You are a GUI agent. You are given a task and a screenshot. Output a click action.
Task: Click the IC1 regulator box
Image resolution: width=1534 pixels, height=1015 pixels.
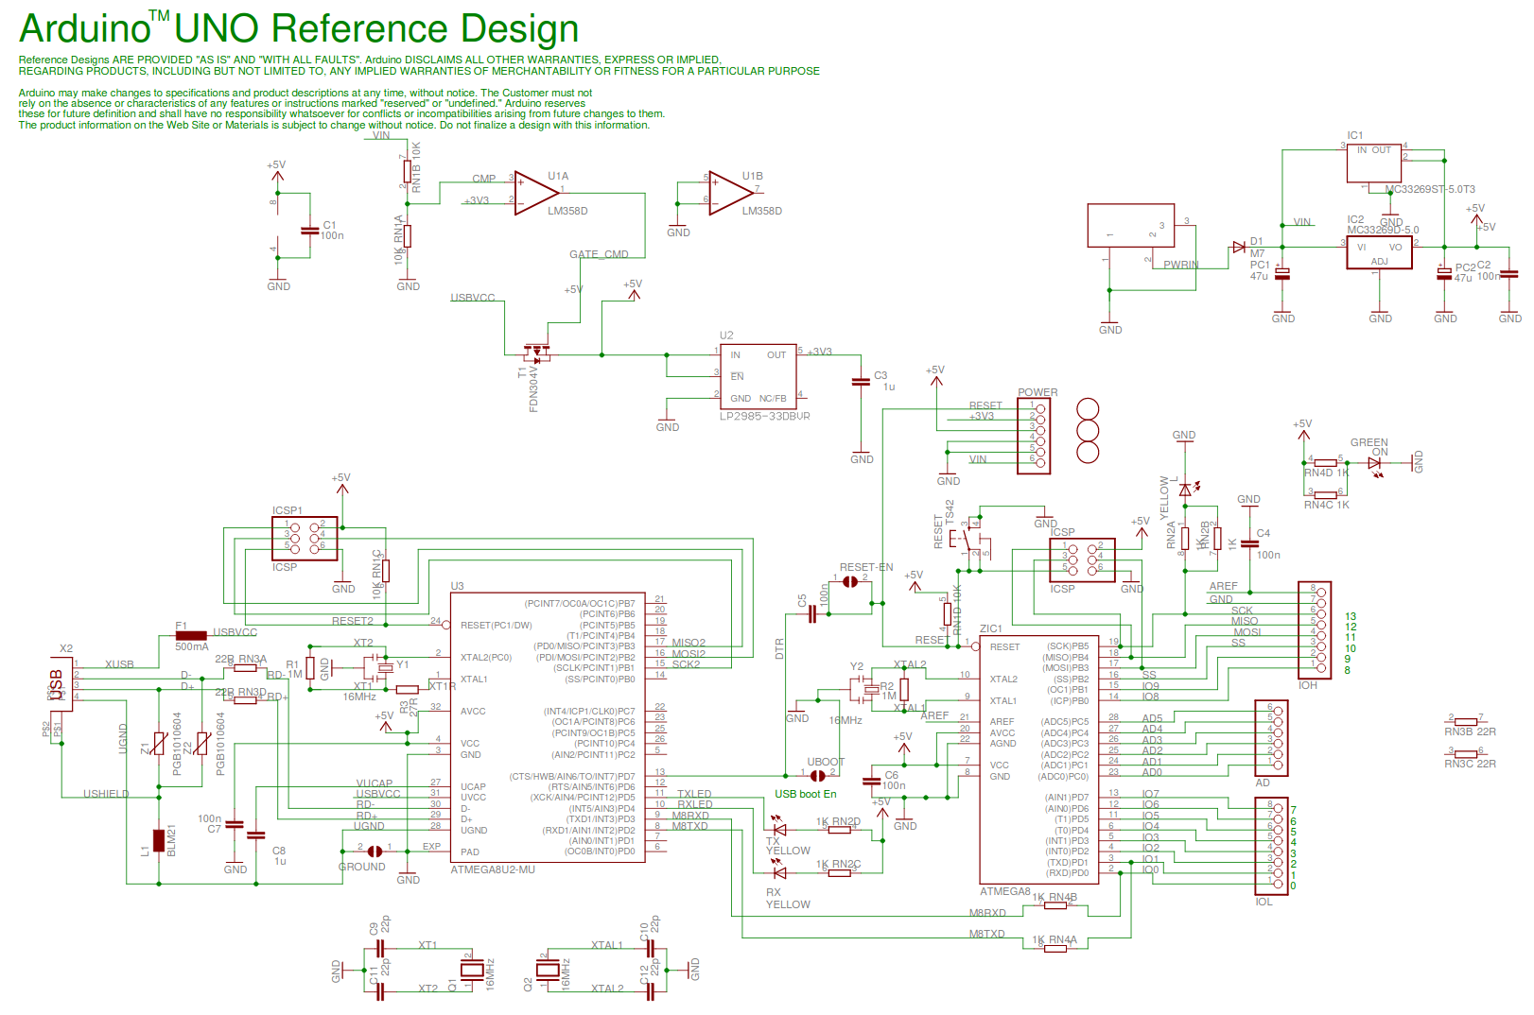pyautogui.click(x=1374, y=163)
